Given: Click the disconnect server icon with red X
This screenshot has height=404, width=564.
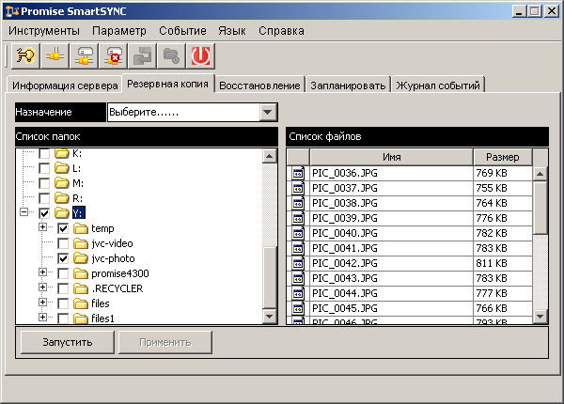Looking at the screenshot, I should click(x=114, y=55).
